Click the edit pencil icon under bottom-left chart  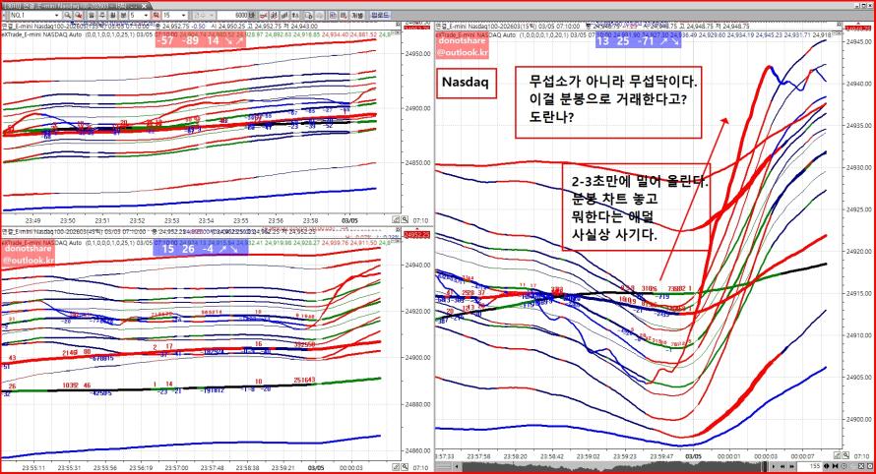pyautogui.click(x=396, y=467)
